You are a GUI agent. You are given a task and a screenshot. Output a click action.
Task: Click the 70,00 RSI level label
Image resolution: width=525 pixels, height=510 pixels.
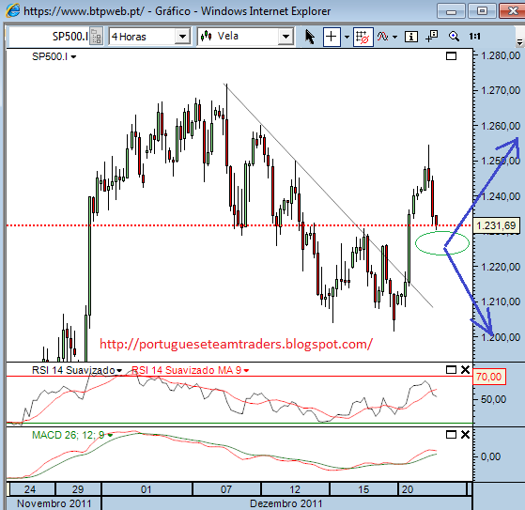click(x=488, y=377)
